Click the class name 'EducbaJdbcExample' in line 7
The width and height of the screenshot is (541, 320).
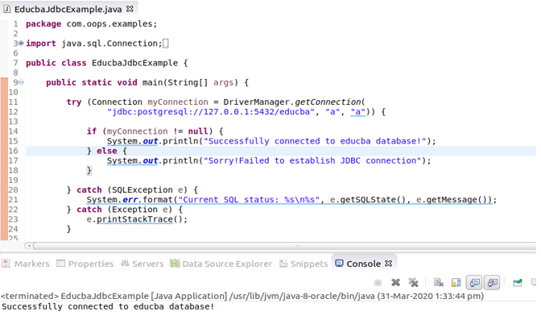click(x=135, y=63)
